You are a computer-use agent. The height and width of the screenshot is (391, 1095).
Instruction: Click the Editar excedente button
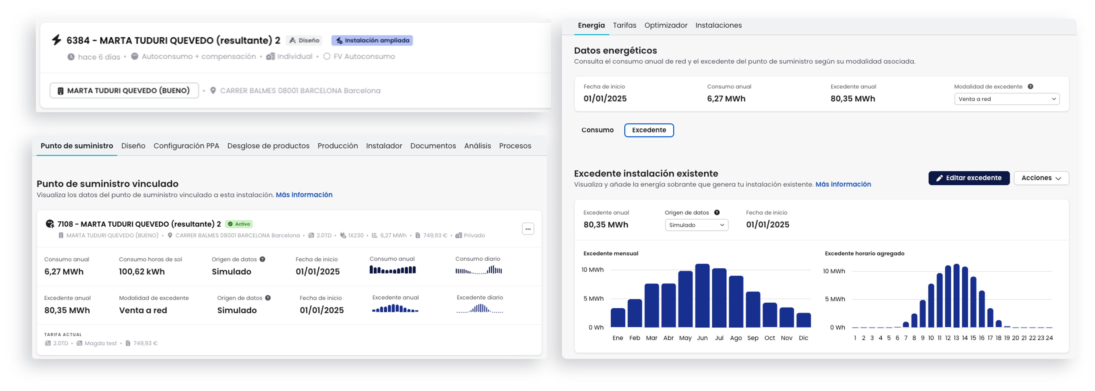pos(969,178)
